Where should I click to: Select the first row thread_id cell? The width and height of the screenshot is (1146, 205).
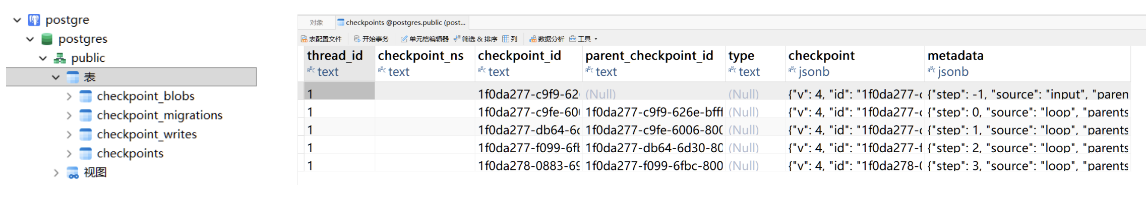(x=339, y=94)
